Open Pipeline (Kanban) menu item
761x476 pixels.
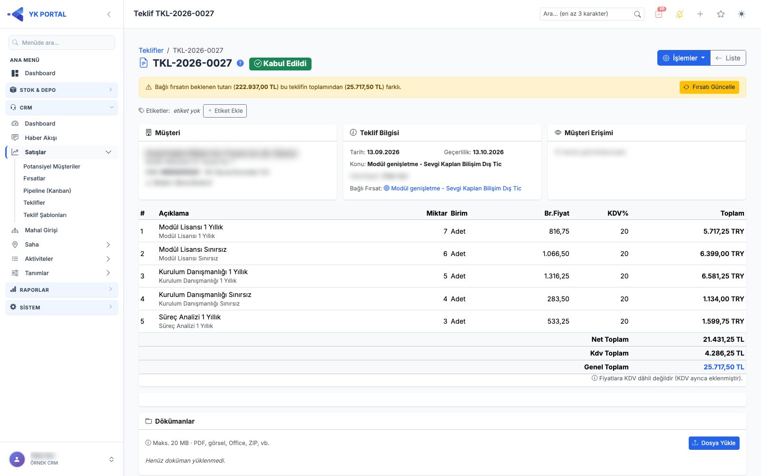coord(47,191)
